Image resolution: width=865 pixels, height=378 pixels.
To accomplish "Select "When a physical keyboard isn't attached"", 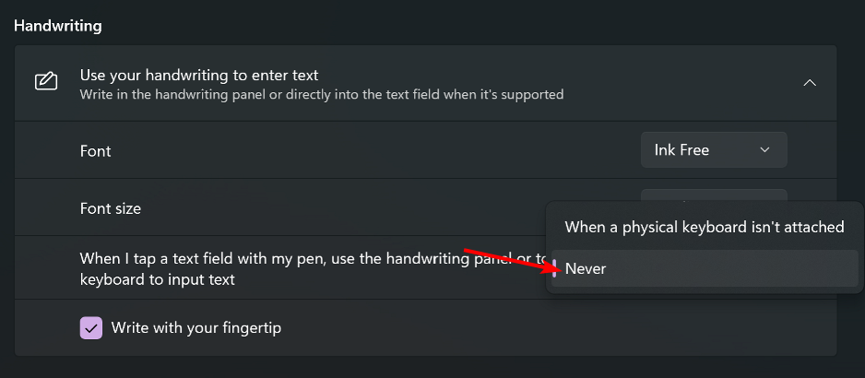I will [x=704, y=227].
